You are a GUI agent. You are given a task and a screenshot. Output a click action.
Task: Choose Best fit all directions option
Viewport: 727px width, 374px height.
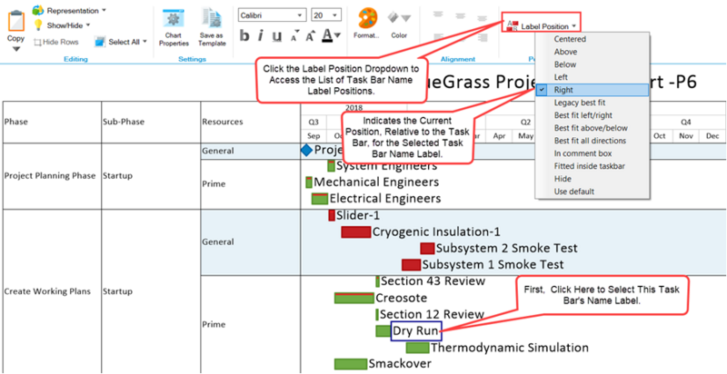click(x=593, y=140)
